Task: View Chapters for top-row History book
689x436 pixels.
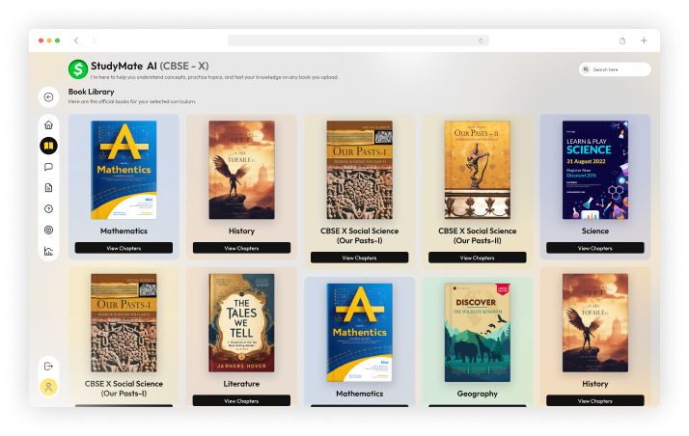Action: point(241,248)
